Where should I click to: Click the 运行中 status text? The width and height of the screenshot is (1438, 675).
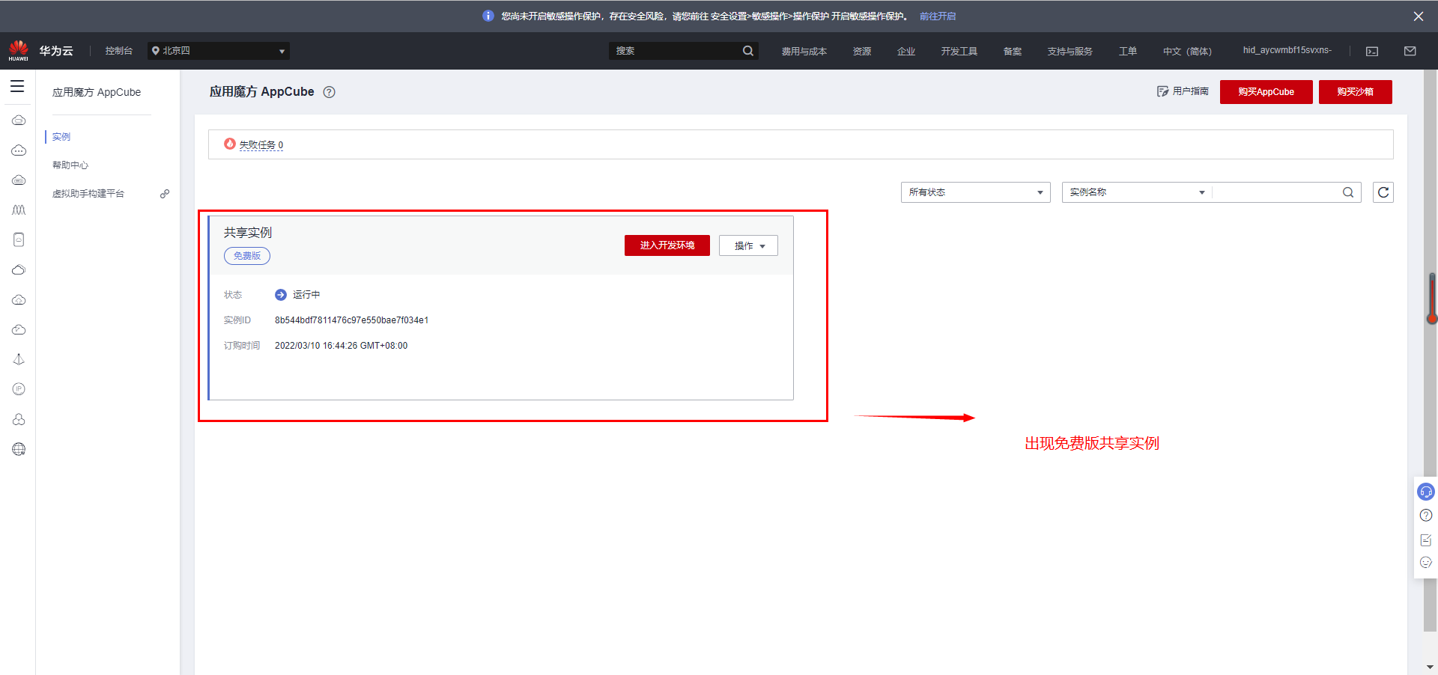(x=306, y=295)
